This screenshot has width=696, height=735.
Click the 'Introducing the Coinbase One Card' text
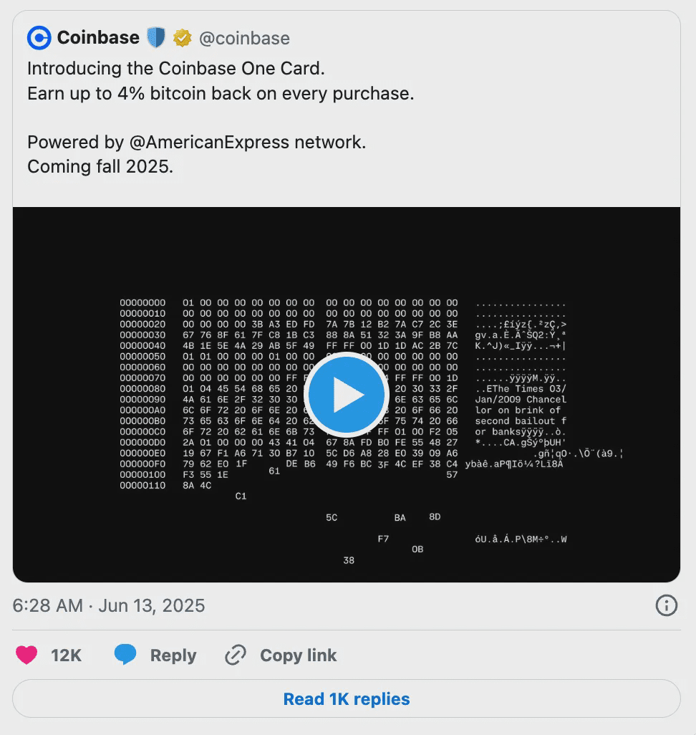pyautogui.click(x=176, y=69)
